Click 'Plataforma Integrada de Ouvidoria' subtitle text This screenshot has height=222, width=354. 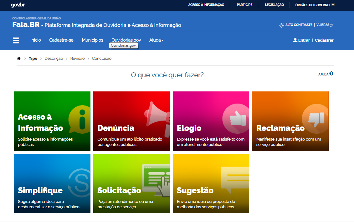113,25
